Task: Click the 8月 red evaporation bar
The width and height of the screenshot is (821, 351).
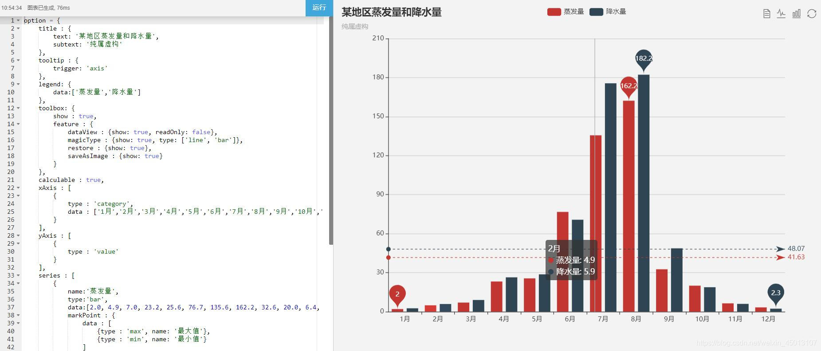Action: (629, 206)
